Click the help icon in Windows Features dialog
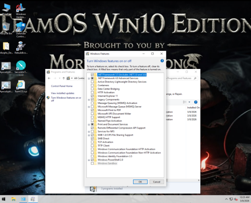The width and height of the screenshot is (251, 203). pos(162,61)
